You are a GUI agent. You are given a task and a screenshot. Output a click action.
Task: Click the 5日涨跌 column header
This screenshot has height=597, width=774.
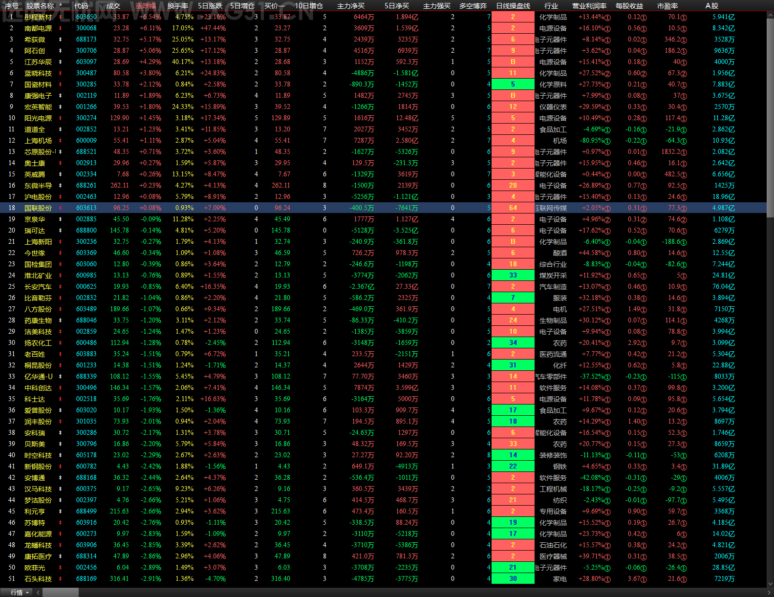[x=210, y=6]
